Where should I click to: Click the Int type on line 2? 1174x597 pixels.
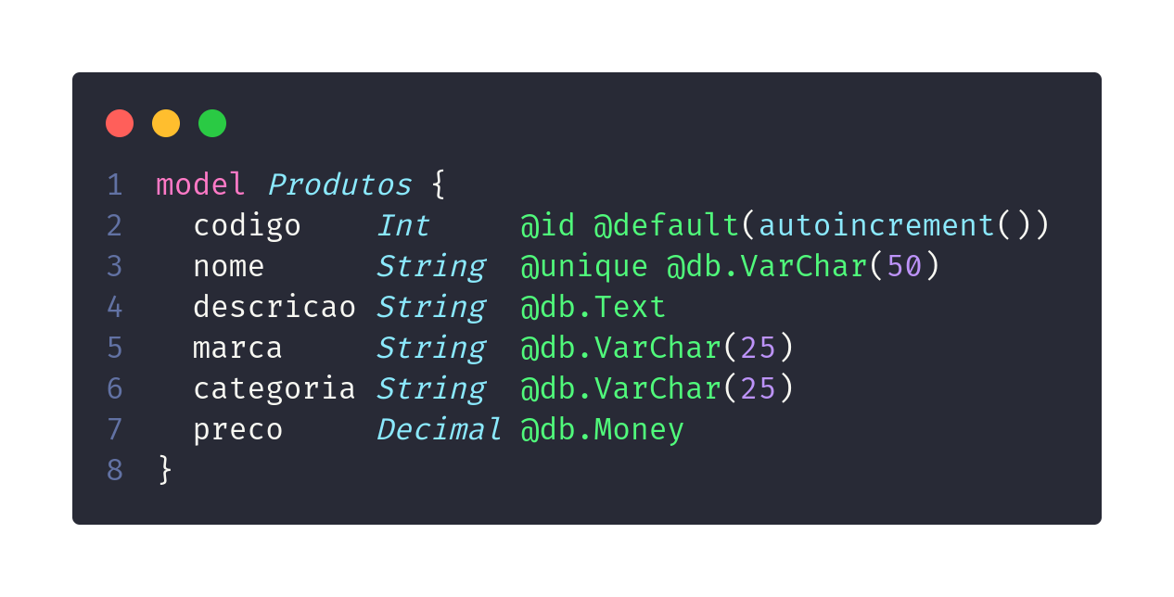(x=402, y=225)
